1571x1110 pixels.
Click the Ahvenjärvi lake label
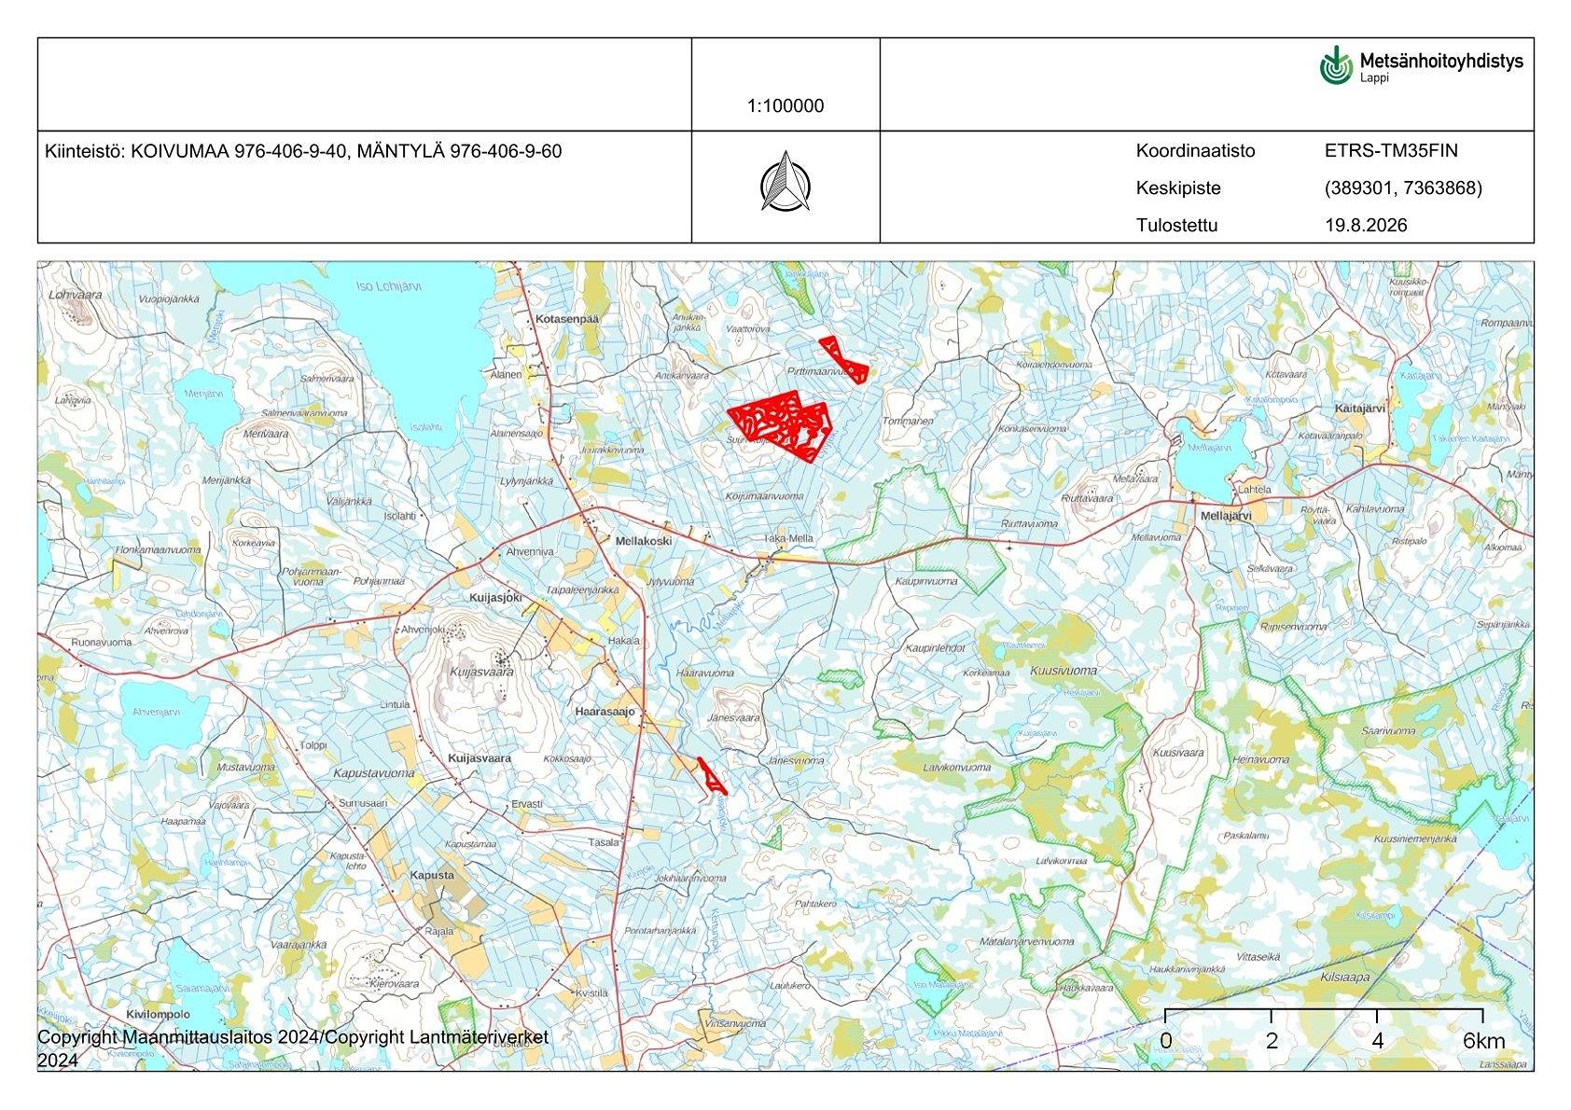[x=156, y=712]
